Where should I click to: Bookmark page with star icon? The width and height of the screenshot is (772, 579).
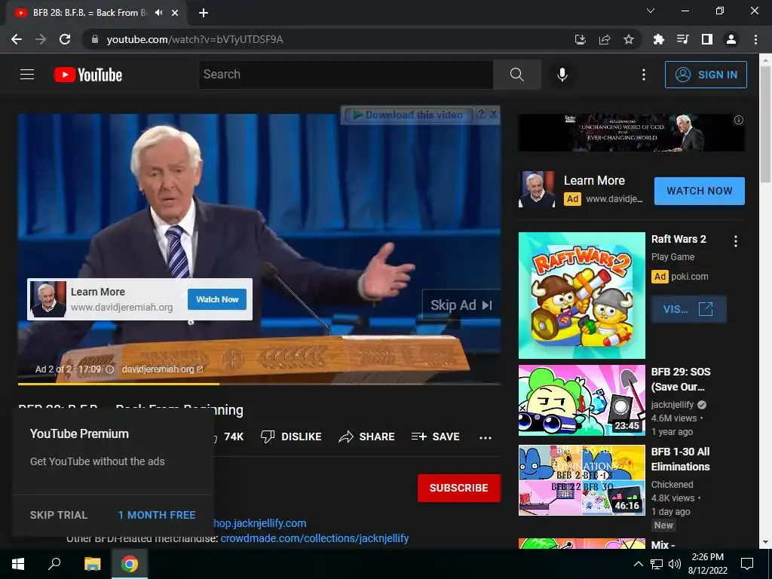click(x=629, y=39)
